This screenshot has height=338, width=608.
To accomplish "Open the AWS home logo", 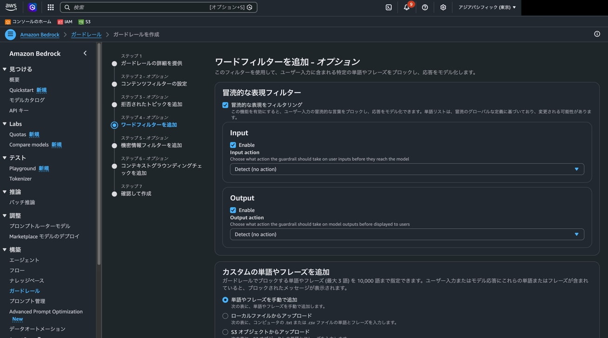I will [x=11, y=7].
